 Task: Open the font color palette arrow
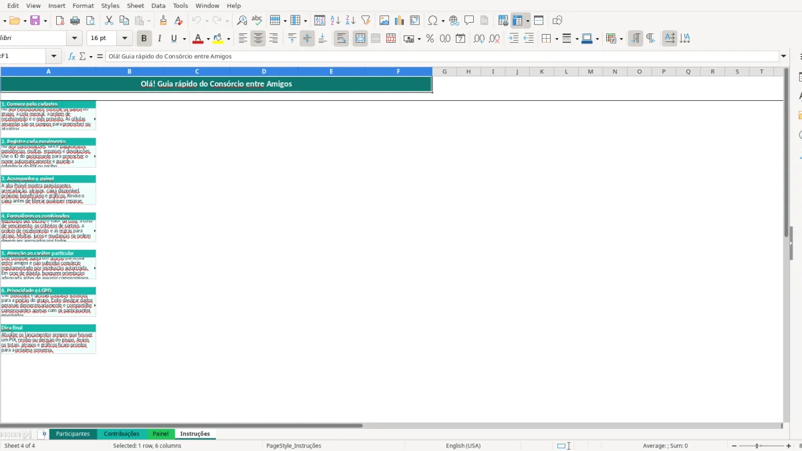[x=208, y=39]
